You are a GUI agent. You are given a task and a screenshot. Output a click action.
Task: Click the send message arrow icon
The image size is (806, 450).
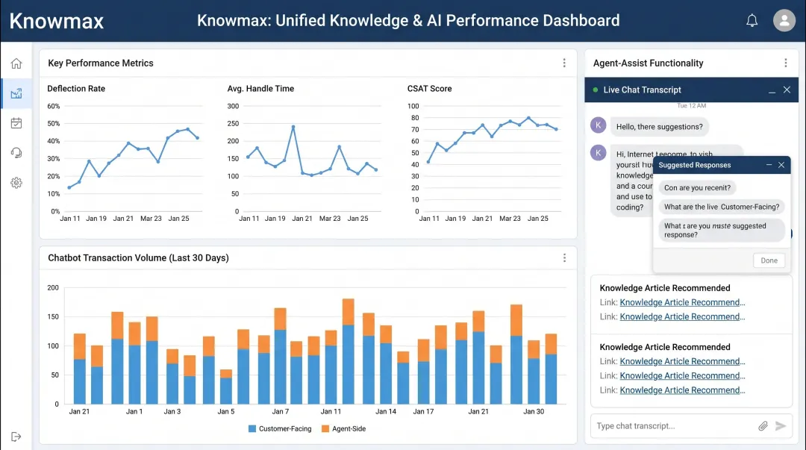coord(781,426)
